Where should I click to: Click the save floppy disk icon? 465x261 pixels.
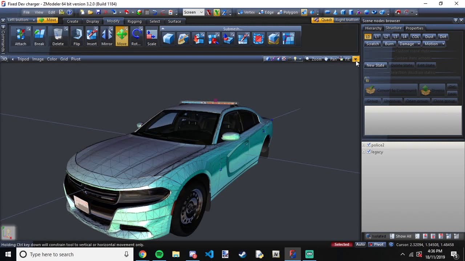click(98, 12)
